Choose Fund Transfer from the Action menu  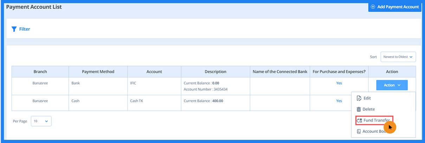point(374,120)
